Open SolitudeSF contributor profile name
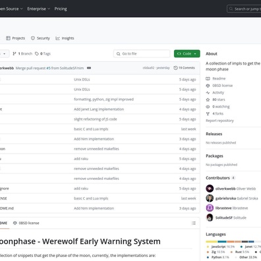261x261 pixels. (224, 217)
